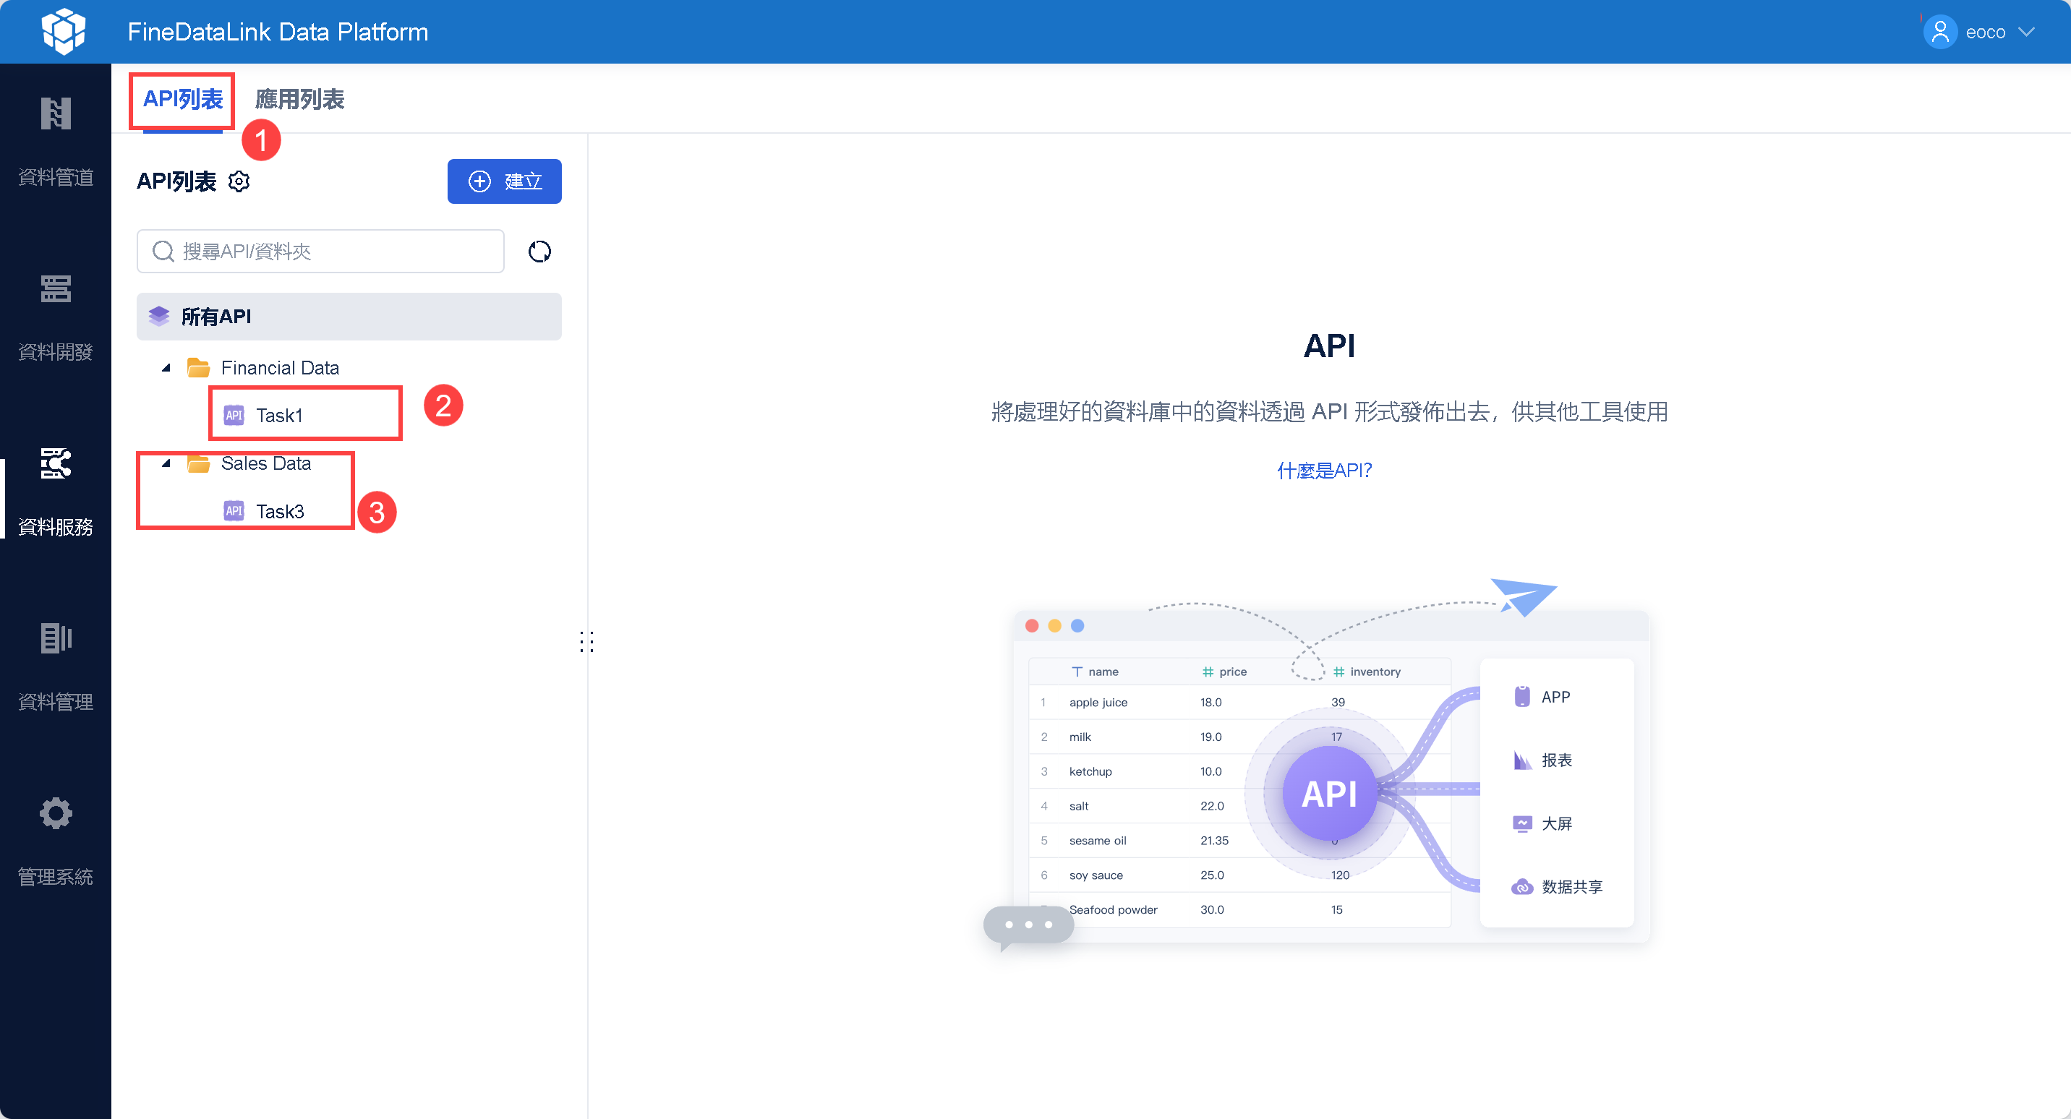Open the 什麼是API? help link
The width and height of the screenshot is (2071, 1119).
[1324, 471]
